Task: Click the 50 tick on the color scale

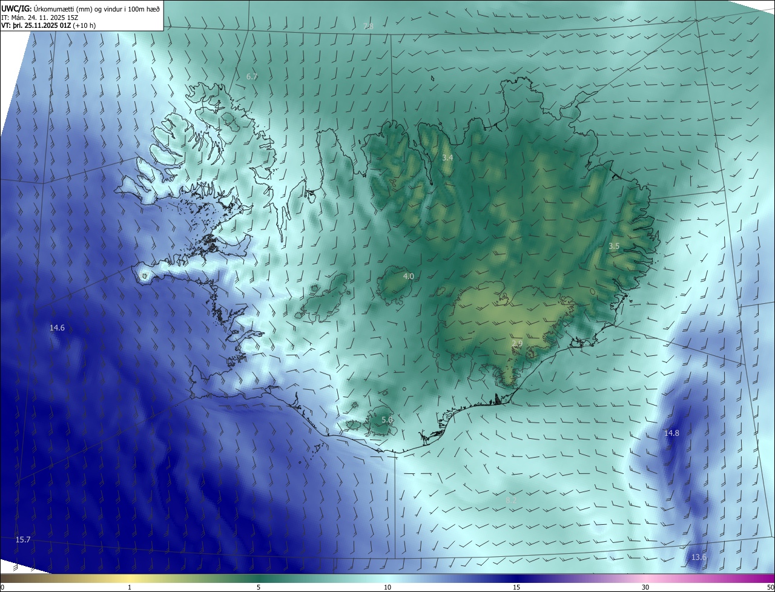Action: [x=771, y=587]
